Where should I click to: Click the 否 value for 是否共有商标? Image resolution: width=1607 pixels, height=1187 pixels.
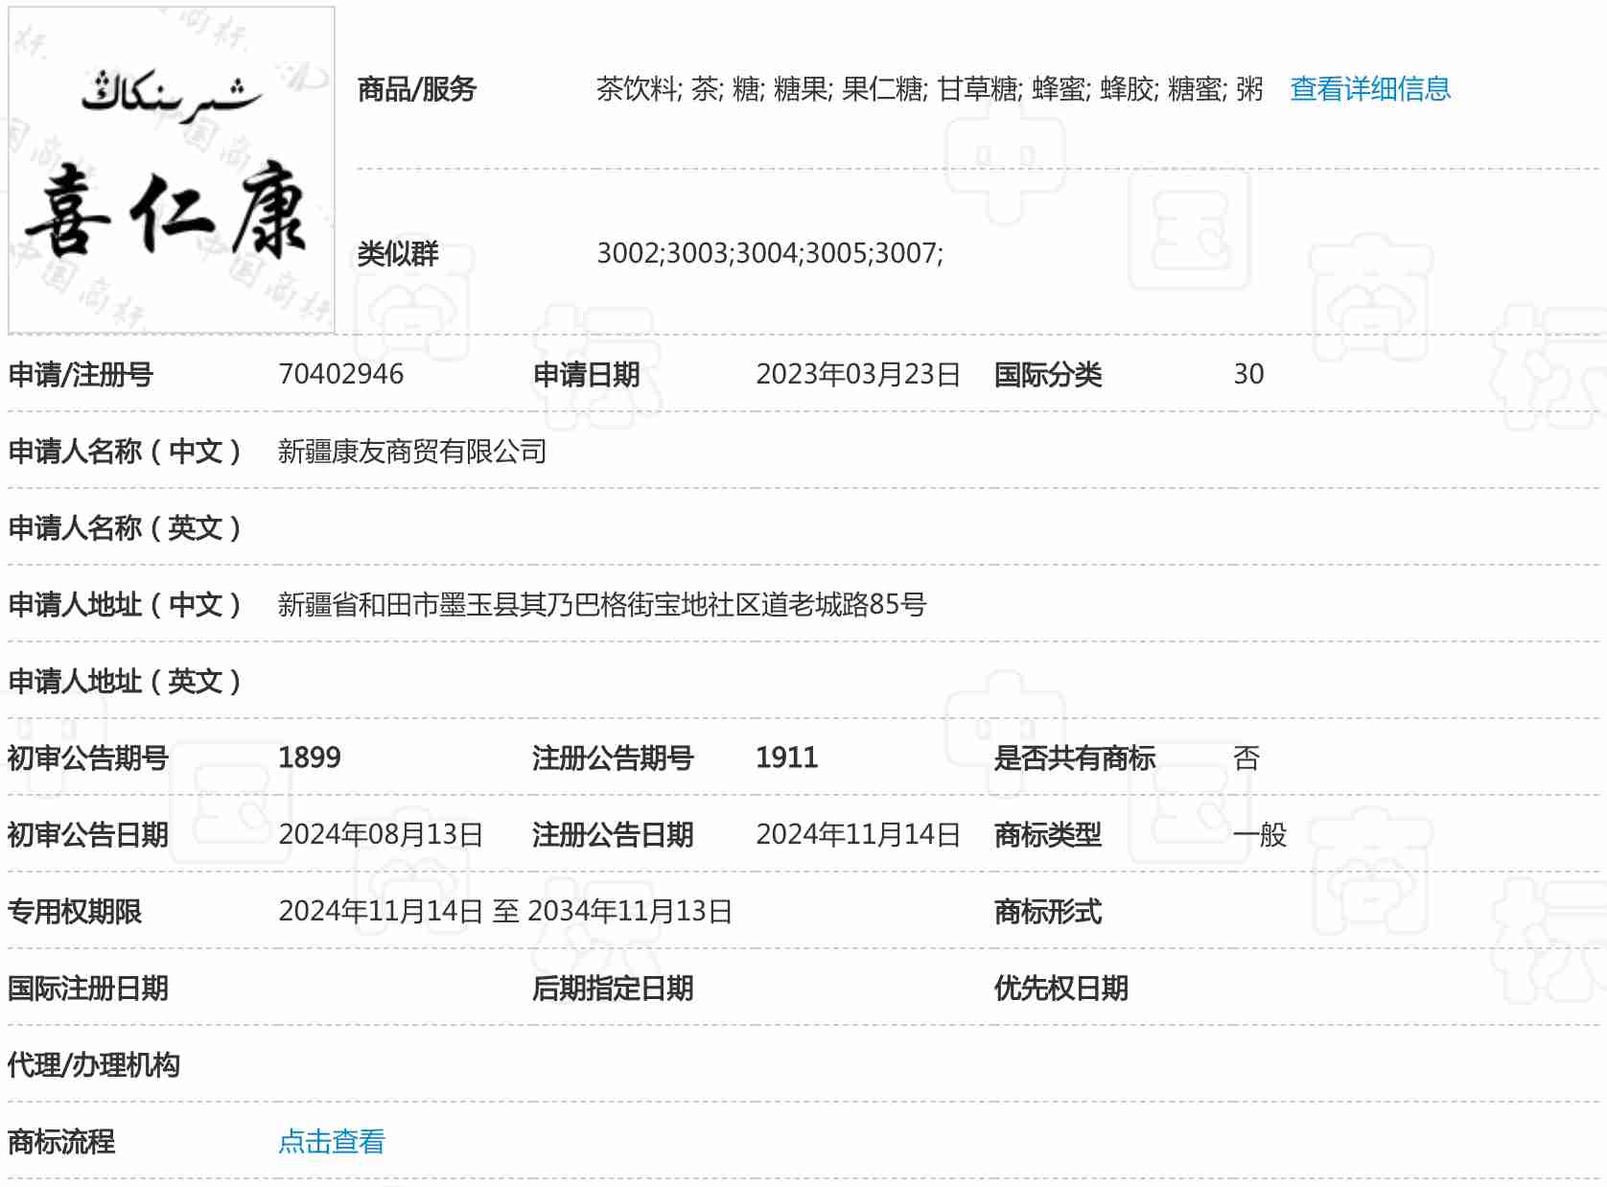click(x=1246, y=757)
